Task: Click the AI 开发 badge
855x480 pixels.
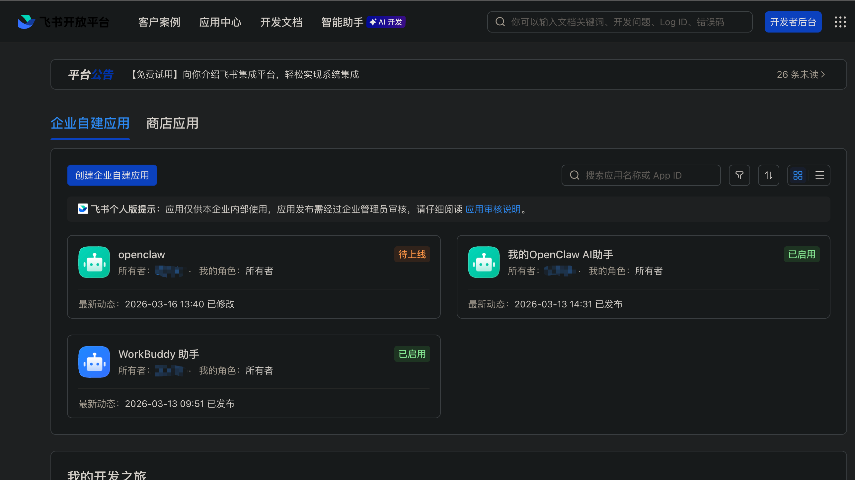Action: click(386, 22)
